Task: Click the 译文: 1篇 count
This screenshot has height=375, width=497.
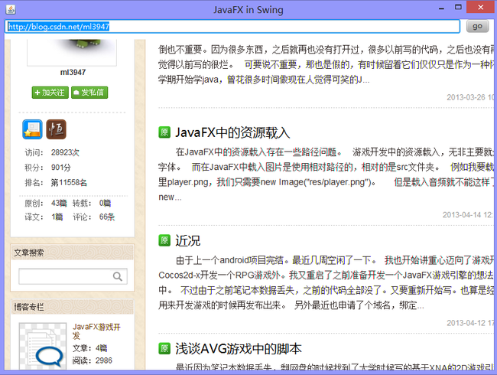Action: (x=44, y=217)
